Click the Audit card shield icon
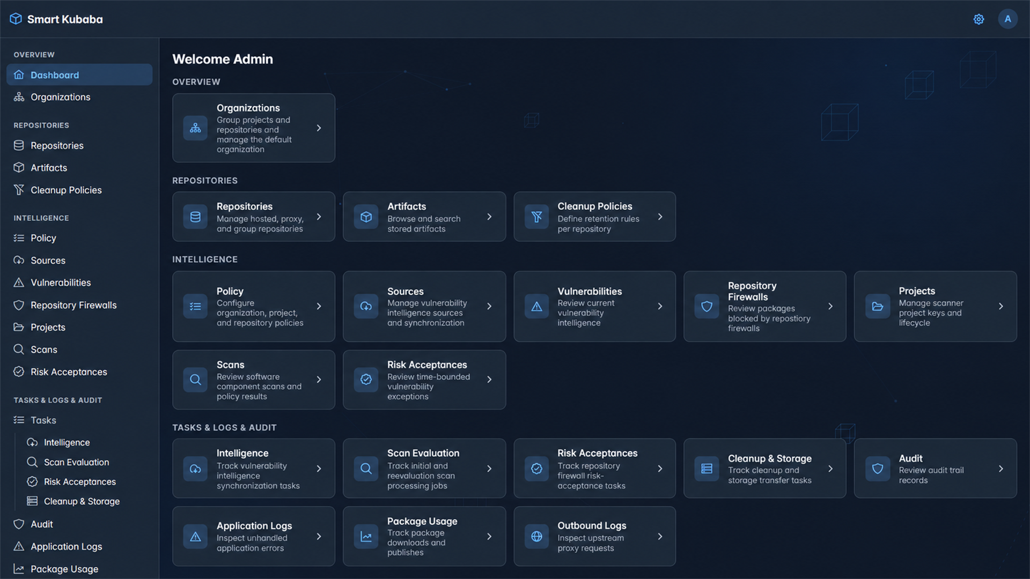This screenshot has width=1030, height=579. [878, 469]
